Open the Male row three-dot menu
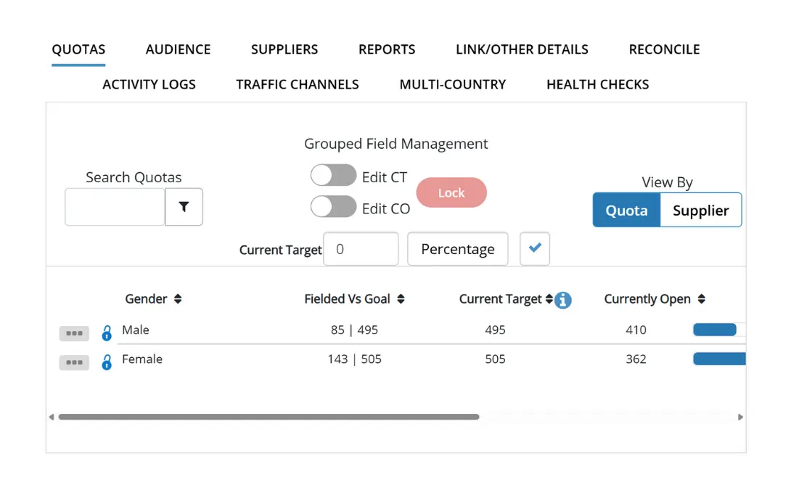 [x=74, y=333]
